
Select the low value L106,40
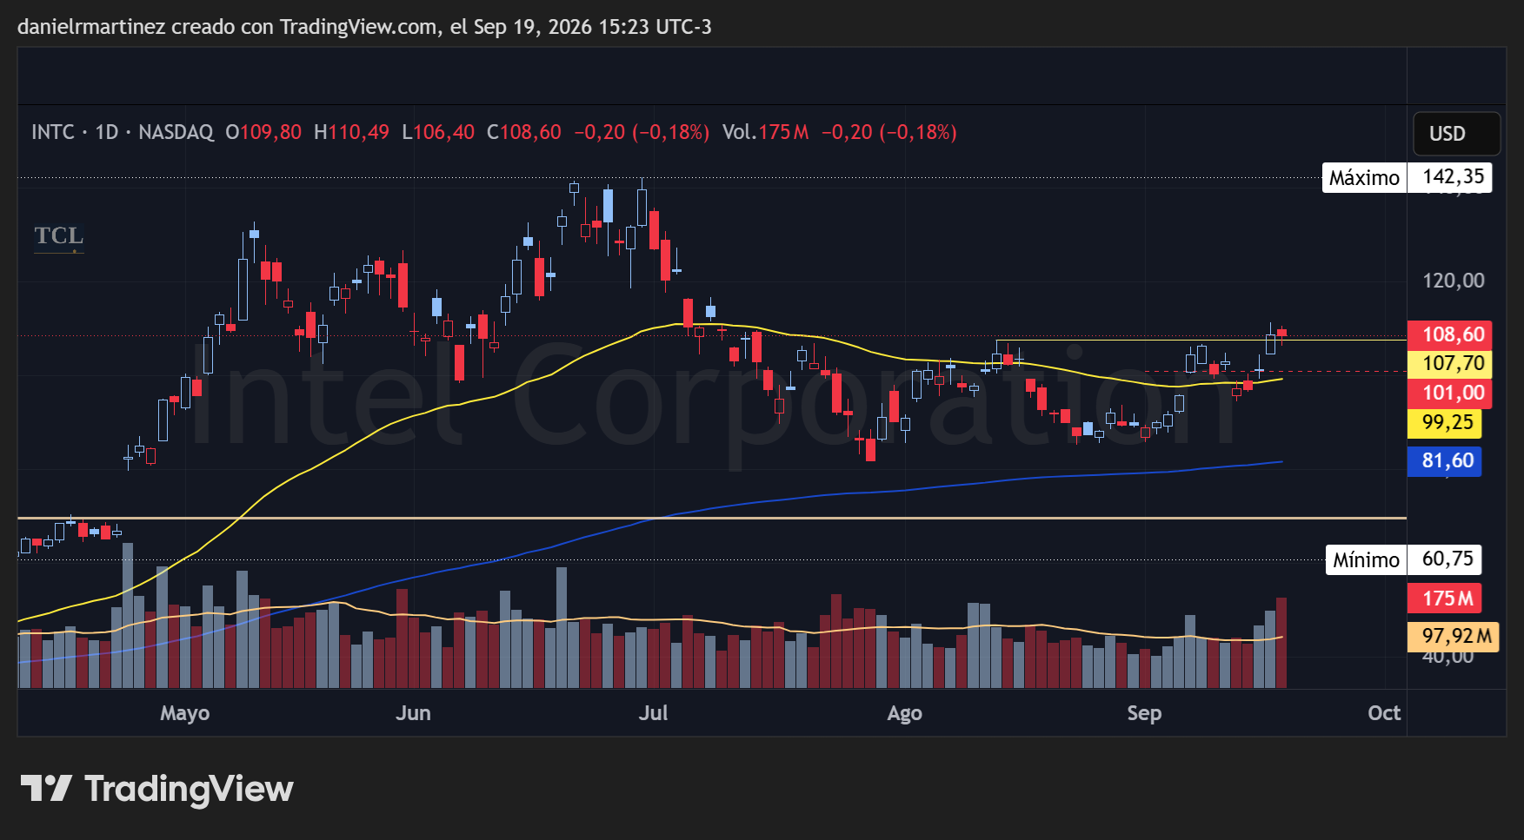point(438,132)
